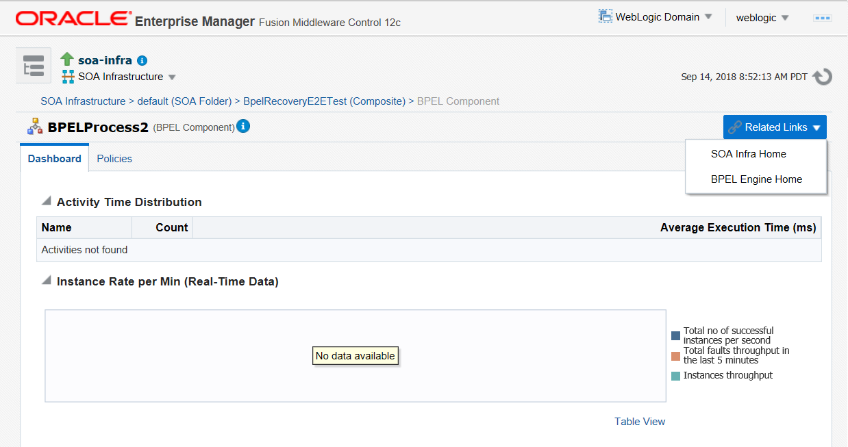Click the chain-link icon in Related Links
The image size is (848, 447).
[735, 127]
